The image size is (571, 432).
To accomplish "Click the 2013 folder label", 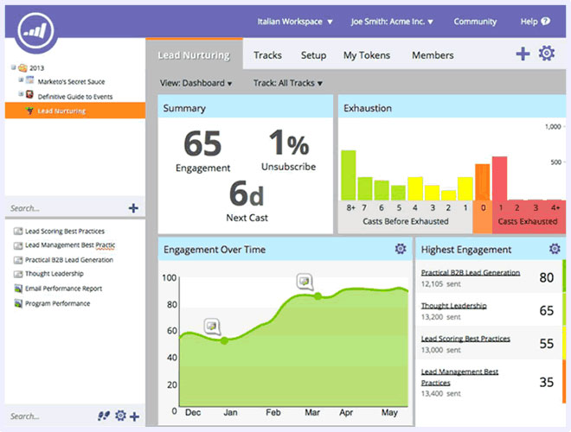I will 36,68.
